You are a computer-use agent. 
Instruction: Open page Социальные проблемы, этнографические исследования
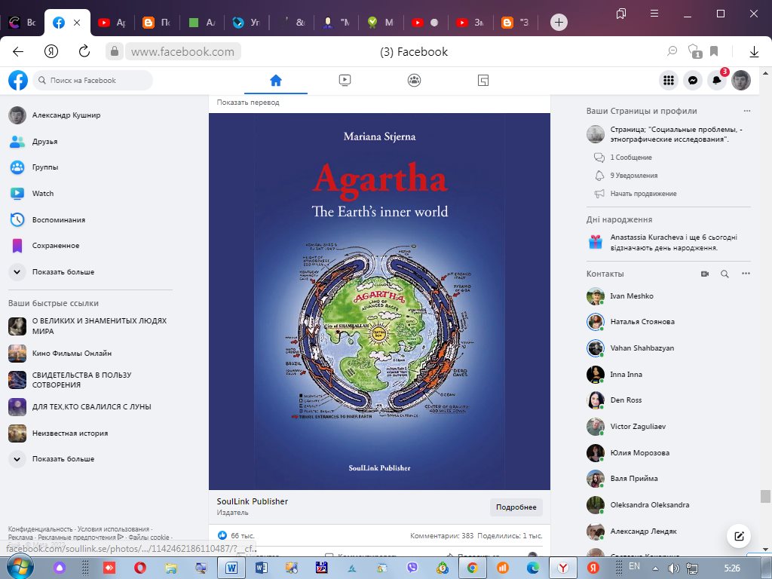pyautogui.click(x=668, y=134)
